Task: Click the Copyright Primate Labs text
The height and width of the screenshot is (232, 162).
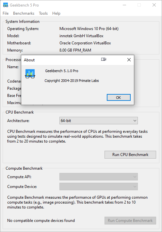Action: tap(72, 81)
